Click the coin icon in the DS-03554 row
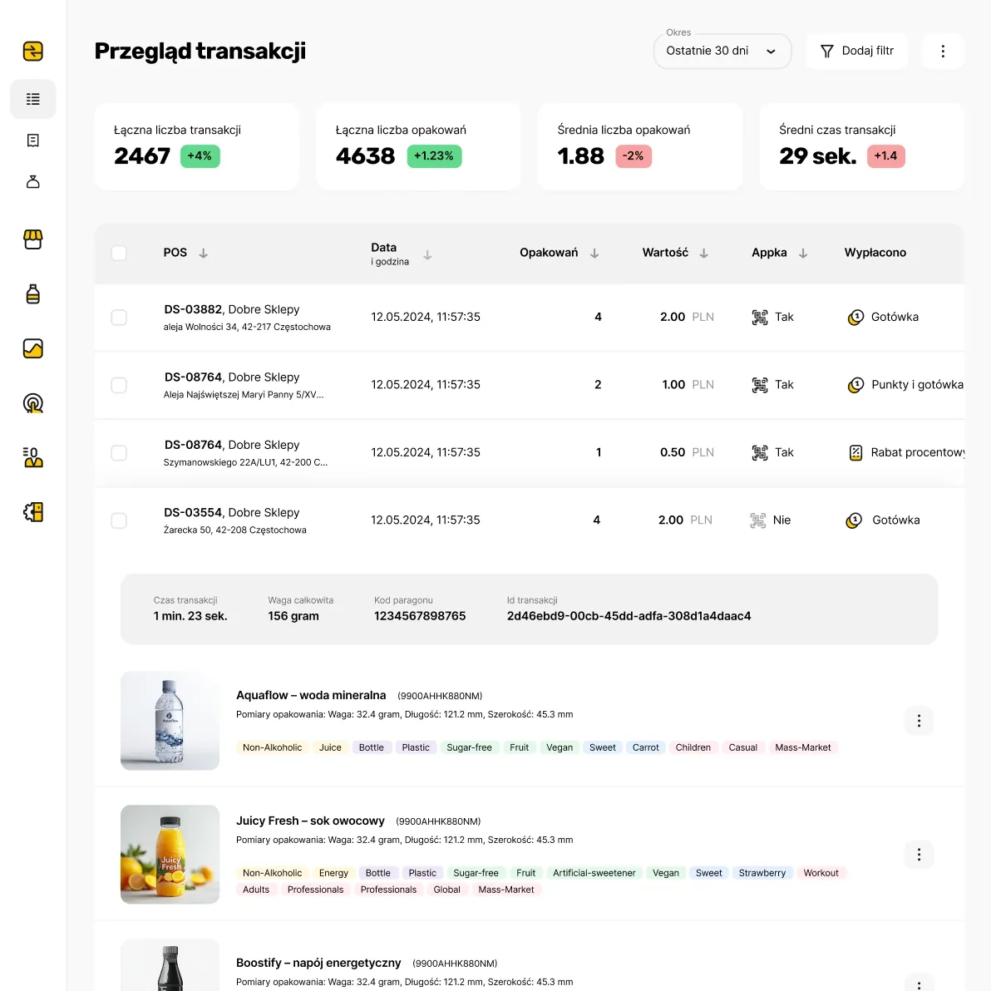This screenshot has height=991, width=991. pos(854,520)
